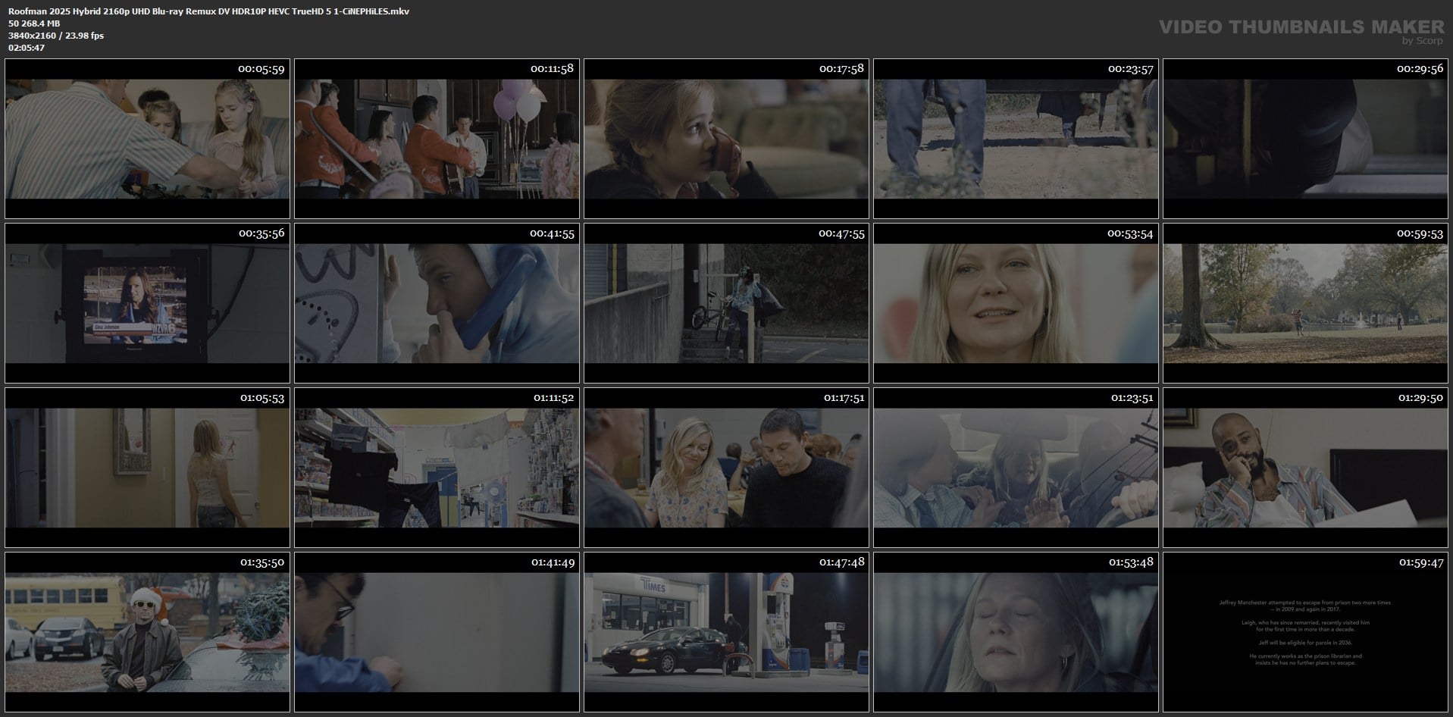Click the thumbnail timestamped 00:23:57
1453x717 pixels.
(1016, 139)
